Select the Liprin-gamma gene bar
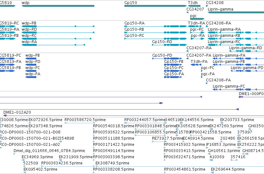 (236, 12)
